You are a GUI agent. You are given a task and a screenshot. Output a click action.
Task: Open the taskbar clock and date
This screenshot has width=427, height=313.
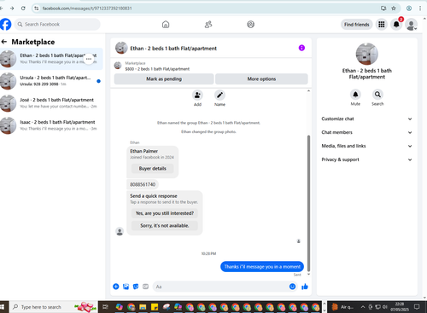pyautogui.click(x=400, y=307)
